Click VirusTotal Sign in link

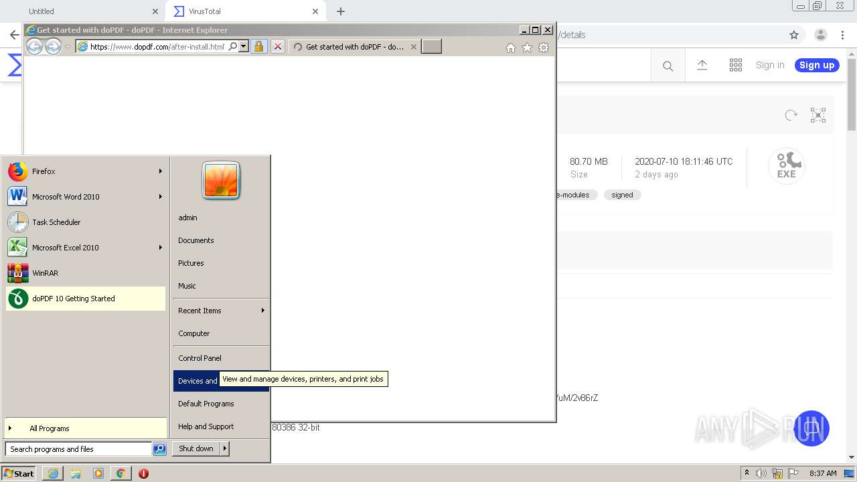pos(770,65)
